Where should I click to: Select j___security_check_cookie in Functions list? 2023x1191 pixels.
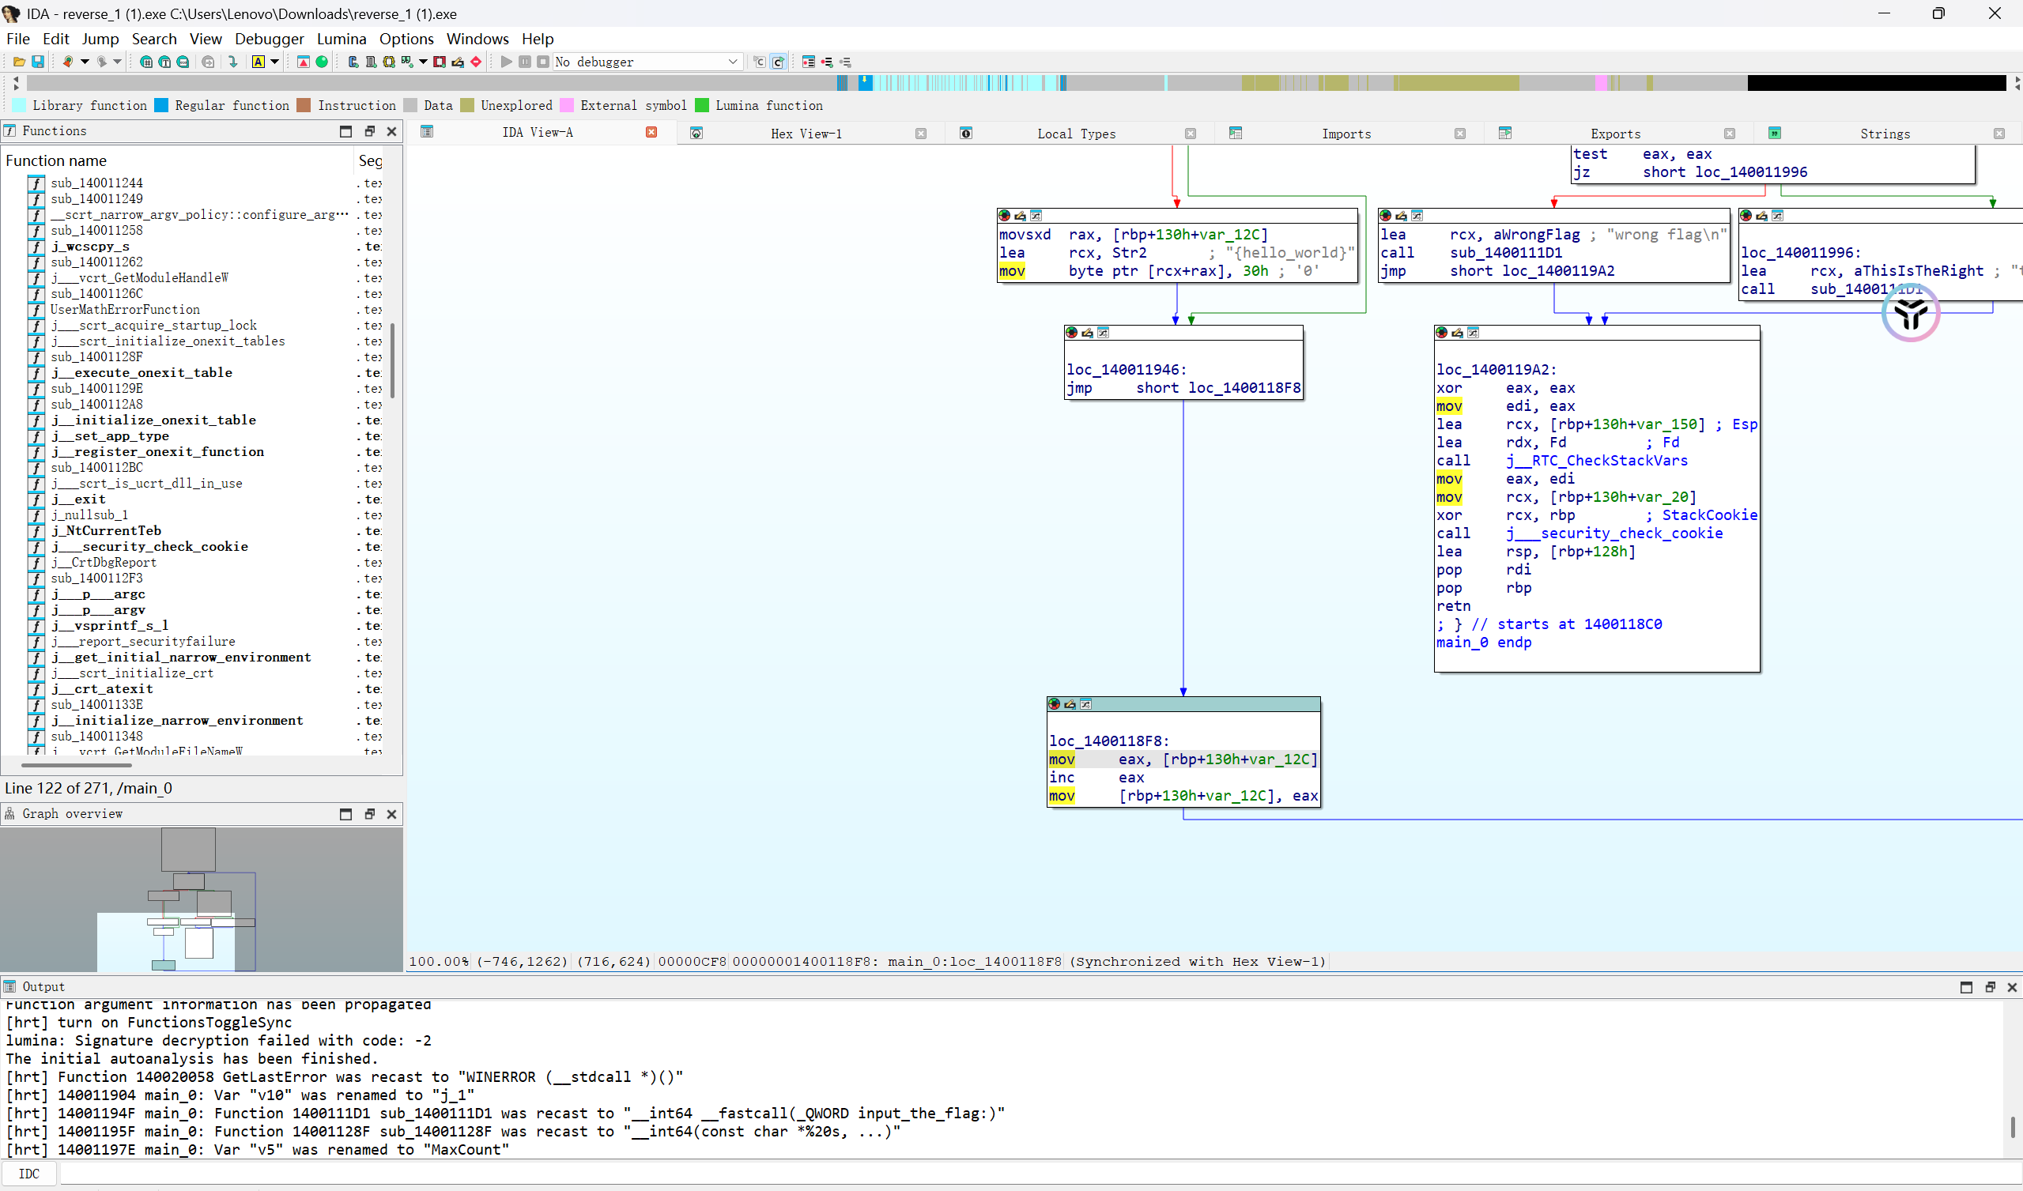(x=150, y=547)
